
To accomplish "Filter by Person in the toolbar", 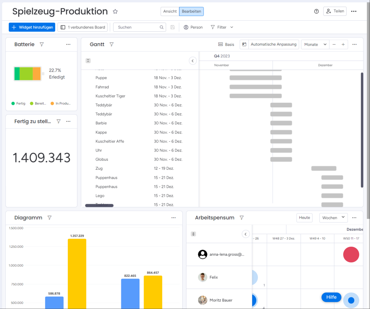I will click(x=193, y=27).
